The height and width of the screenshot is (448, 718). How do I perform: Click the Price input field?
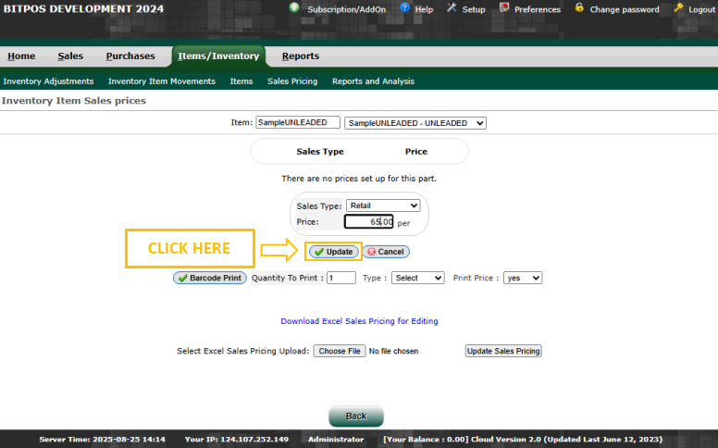(369, 222)
